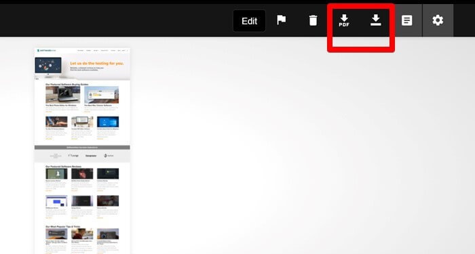Delete the capture using the trash icon

coord(313,20)
